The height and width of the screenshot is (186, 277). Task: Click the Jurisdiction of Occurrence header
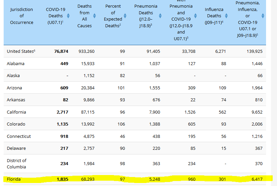click(x=22, y=16)
